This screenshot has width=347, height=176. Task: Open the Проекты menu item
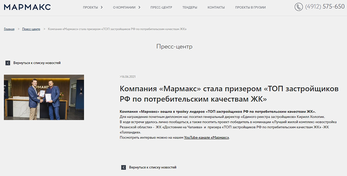(x=90, y=7)
